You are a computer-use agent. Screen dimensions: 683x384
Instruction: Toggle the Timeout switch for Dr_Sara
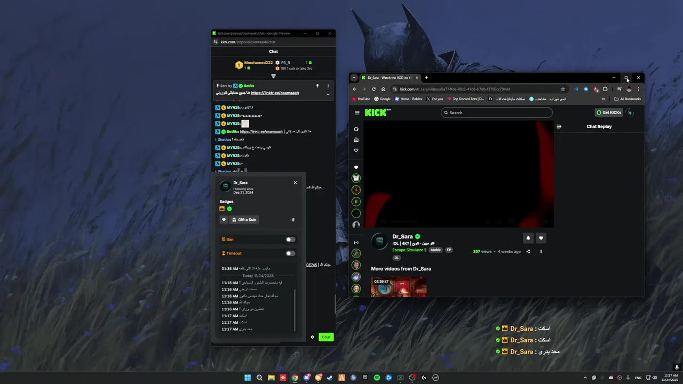point(290,253)
